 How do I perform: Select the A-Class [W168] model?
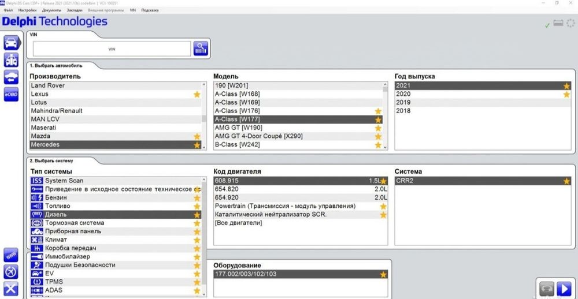pos(298,94)
